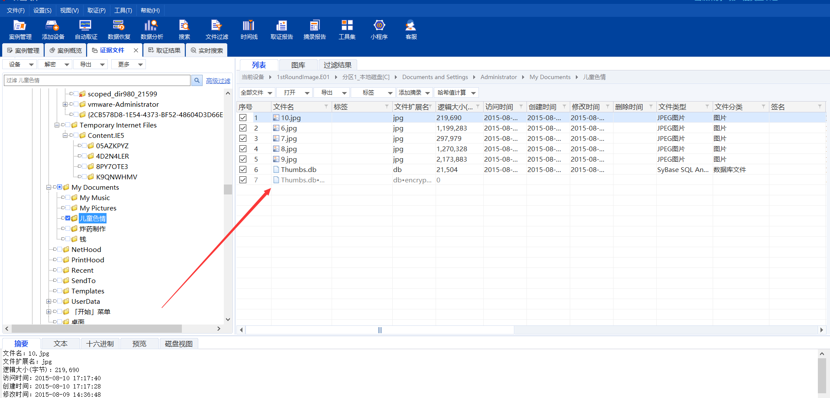Select the 钱 folder in tree
Viewport: 830px width, 398px height.
tap(83, 239)
